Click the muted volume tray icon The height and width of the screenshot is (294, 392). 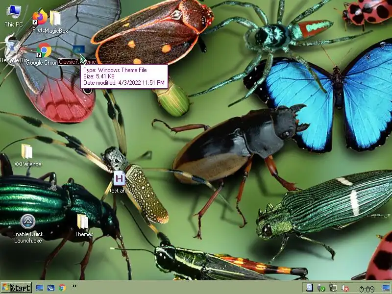[x=345, y=288]
